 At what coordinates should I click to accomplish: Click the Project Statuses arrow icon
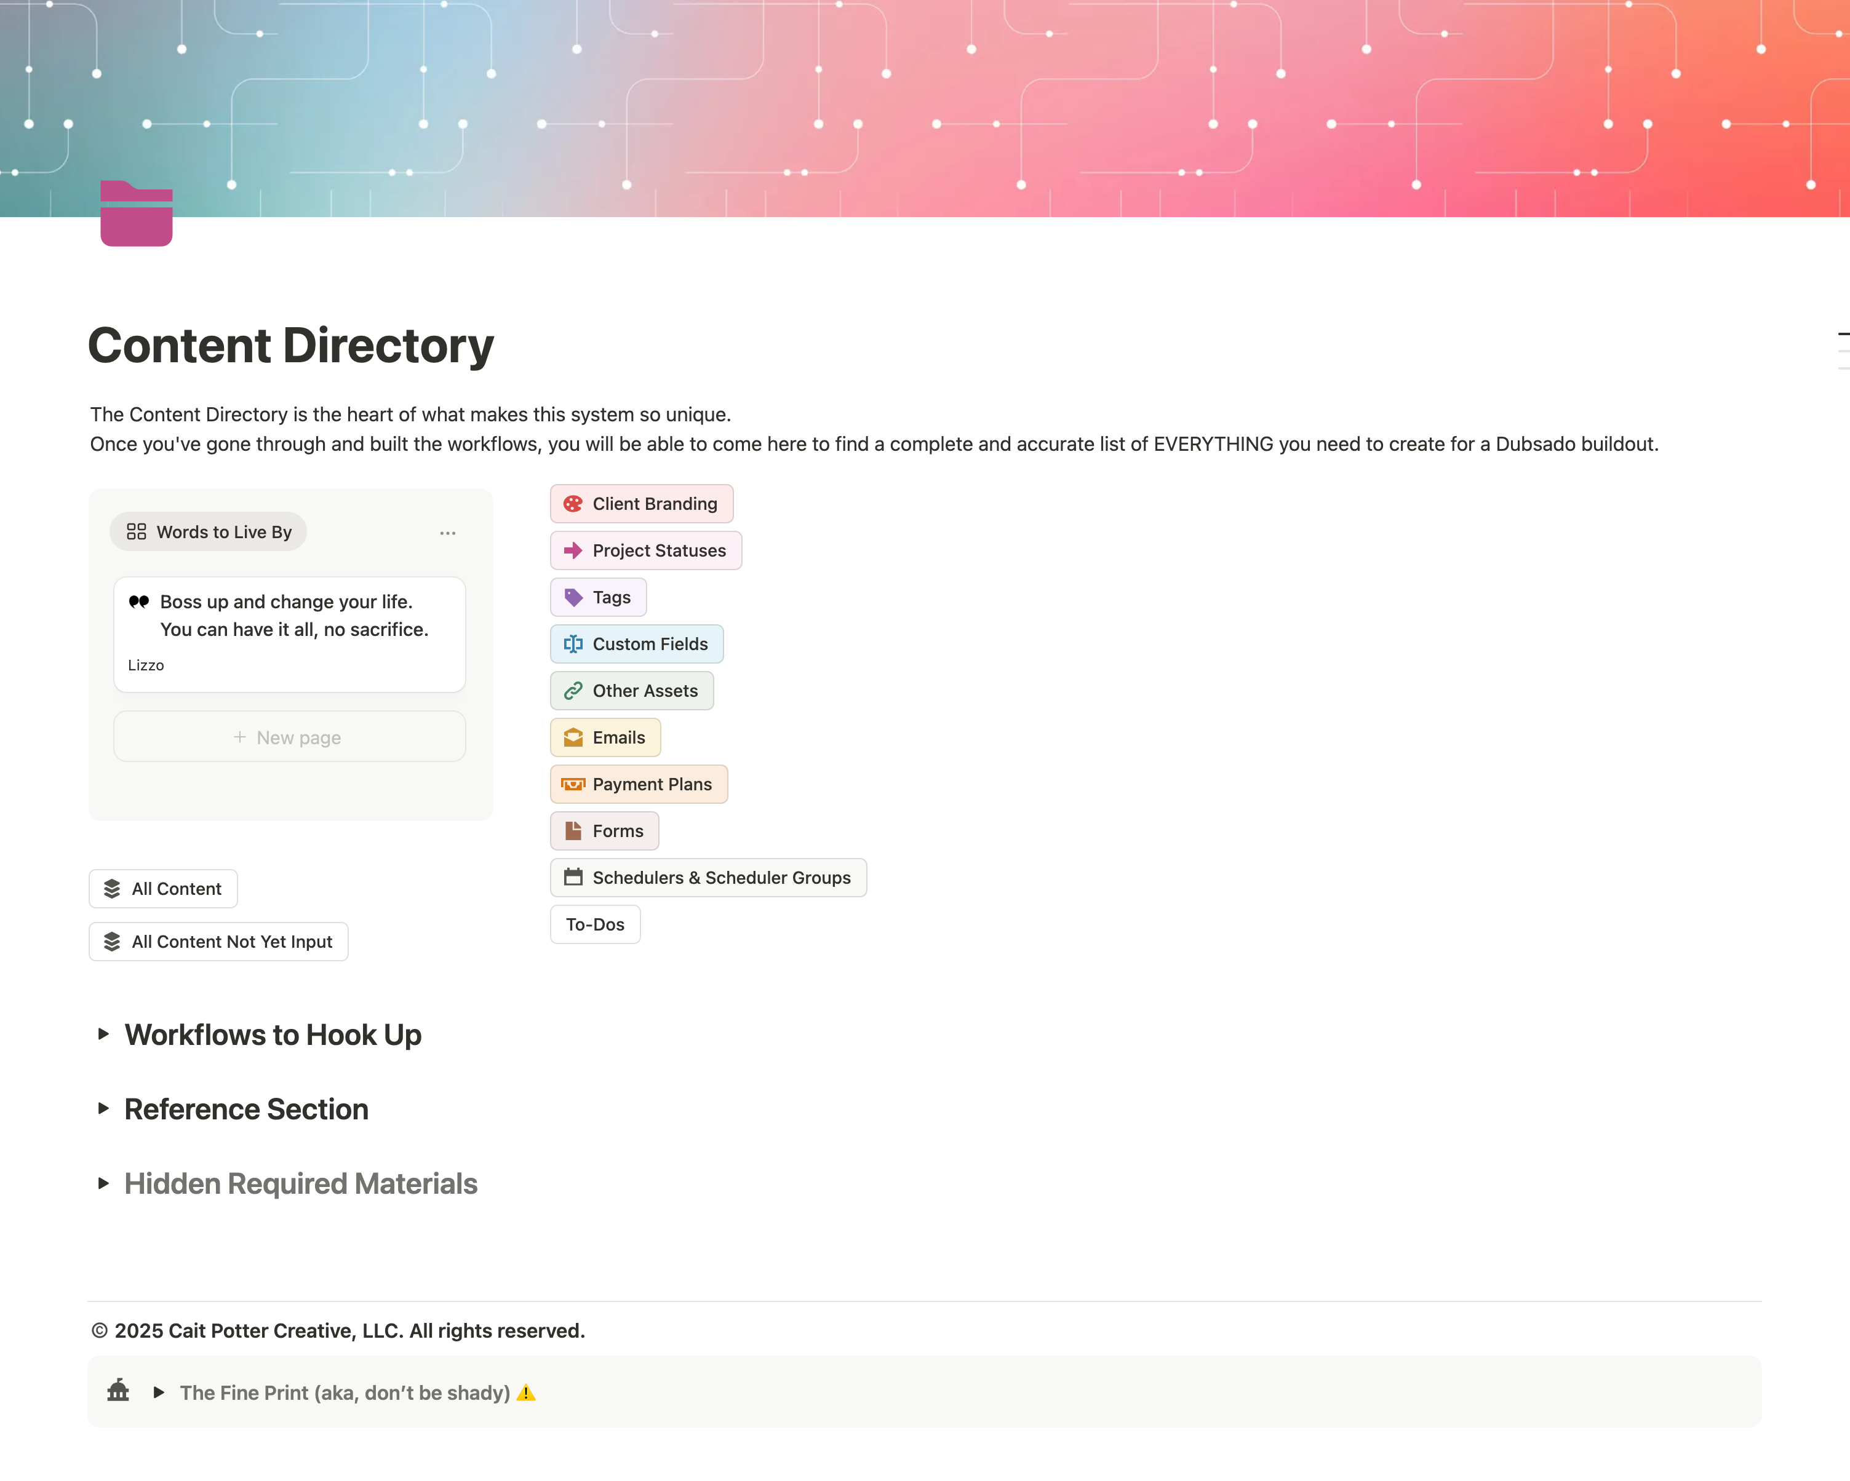(573, 550)
